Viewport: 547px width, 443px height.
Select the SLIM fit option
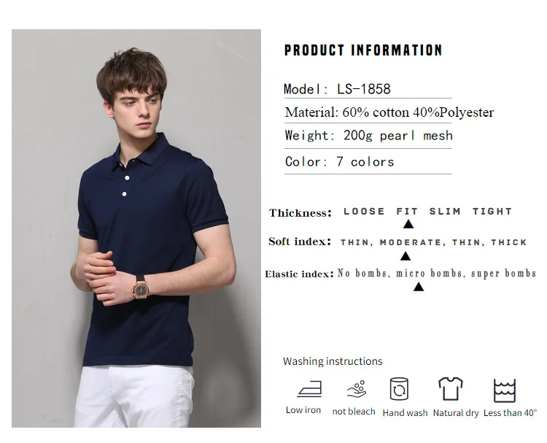(x=445, y=211)
